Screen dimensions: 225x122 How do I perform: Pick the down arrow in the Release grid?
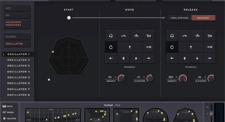(197, 58)
